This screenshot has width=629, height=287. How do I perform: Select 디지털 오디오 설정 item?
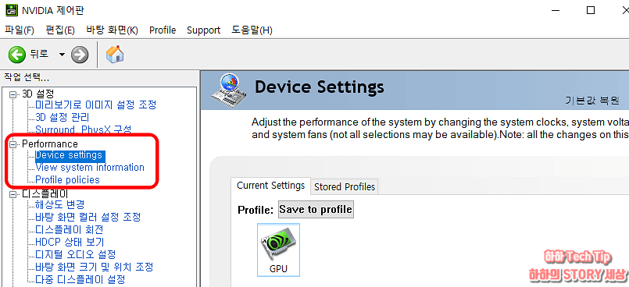click(x=76, y=254)
